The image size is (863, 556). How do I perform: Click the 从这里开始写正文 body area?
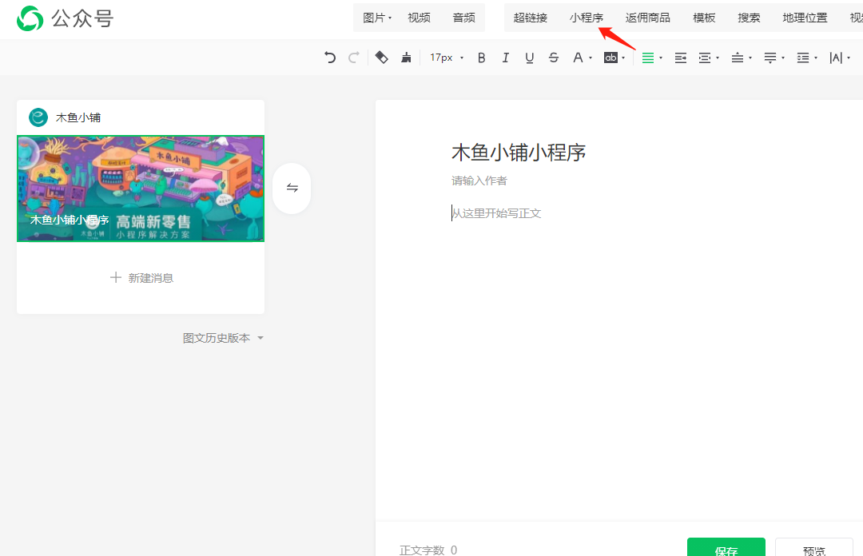496,213
